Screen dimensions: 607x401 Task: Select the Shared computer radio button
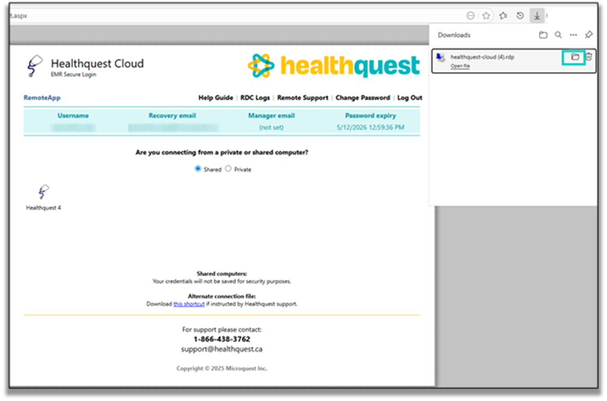click(198, 169)
